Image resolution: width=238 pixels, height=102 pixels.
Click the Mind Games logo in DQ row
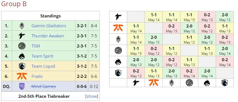pyautogui.click(x=22, y=87)
